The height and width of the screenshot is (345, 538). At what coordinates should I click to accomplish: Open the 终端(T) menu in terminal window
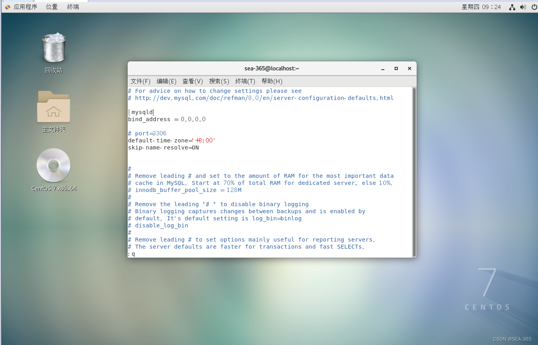pos(245,81)
